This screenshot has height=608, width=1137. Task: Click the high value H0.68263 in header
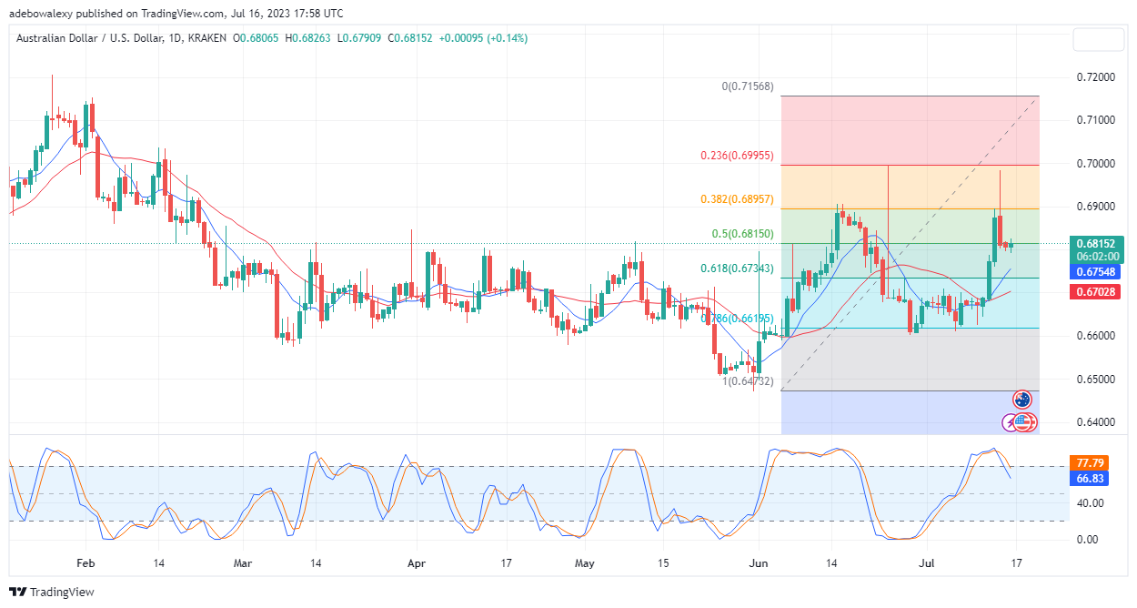tap(307, 38)
